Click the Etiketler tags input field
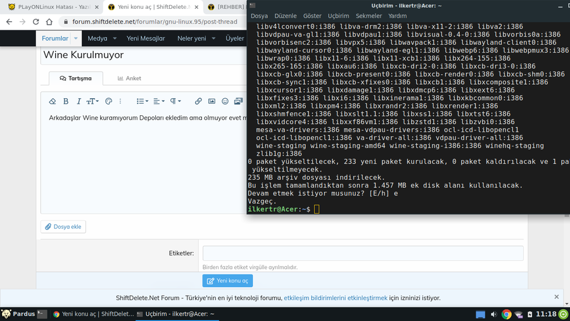Image resolution: width=570 pixels, height=321 pixels. click(x=363, y=253)
